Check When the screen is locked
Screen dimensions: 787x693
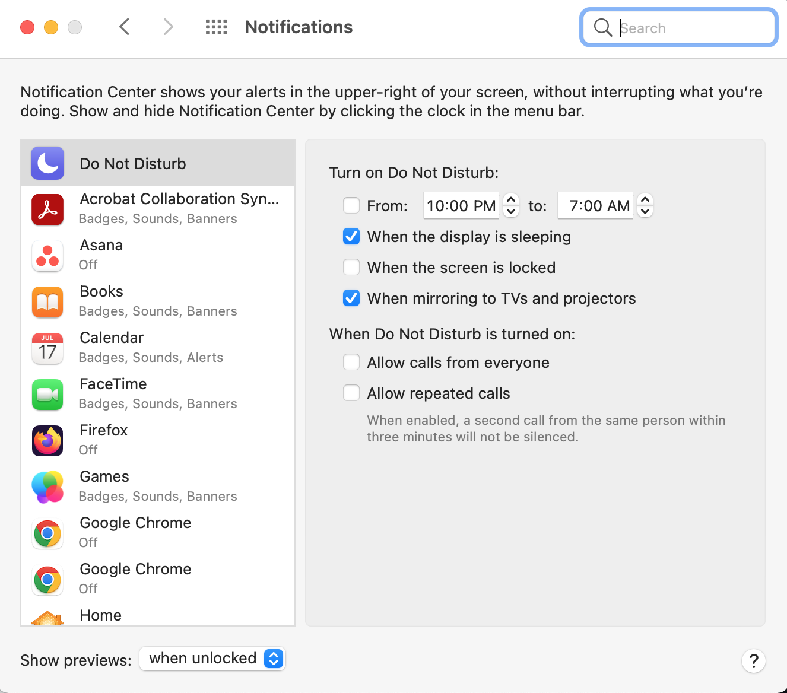pos(351,267)
